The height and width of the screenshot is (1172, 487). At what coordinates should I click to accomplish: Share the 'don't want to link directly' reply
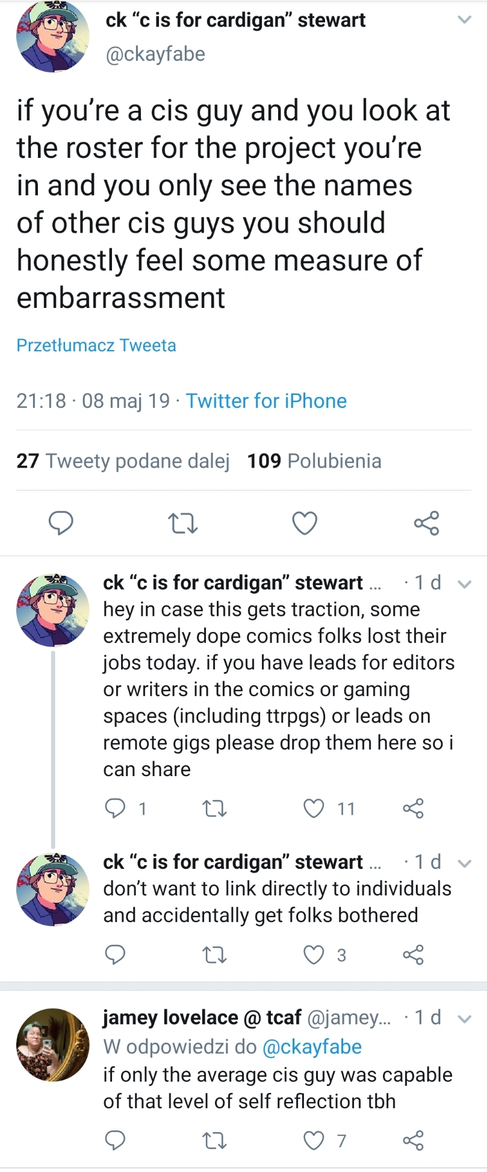pyautogui.click(x=413, y=954)
